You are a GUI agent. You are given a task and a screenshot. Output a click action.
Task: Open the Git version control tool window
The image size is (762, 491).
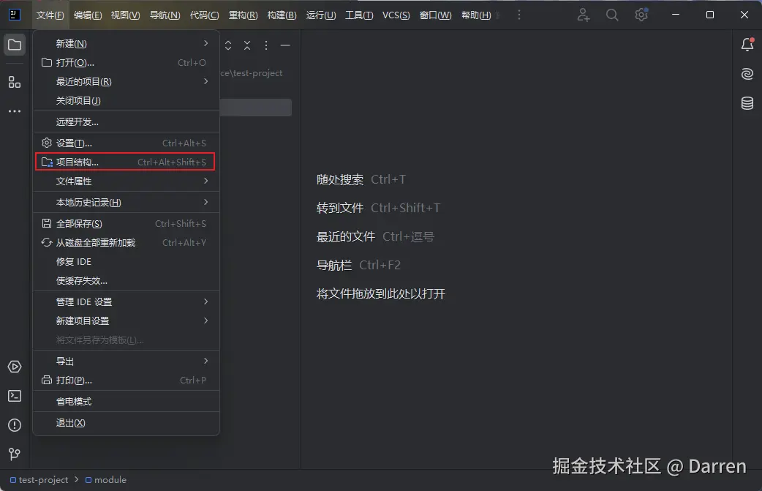tap(15, 454)
